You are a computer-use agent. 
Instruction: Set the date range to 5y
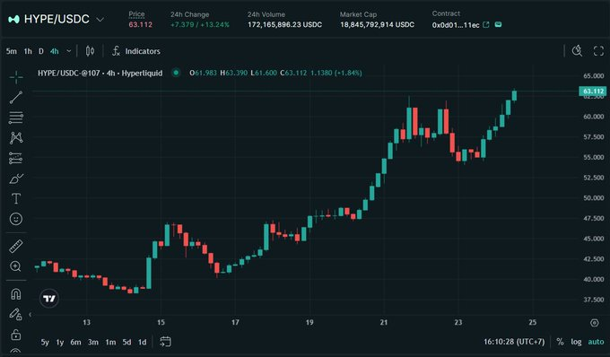click(45, 343)
